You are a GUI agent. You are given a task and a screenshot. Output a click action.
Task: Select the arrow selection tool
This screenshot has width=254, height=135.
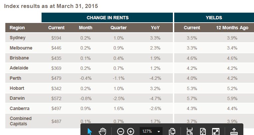(90, 131)
